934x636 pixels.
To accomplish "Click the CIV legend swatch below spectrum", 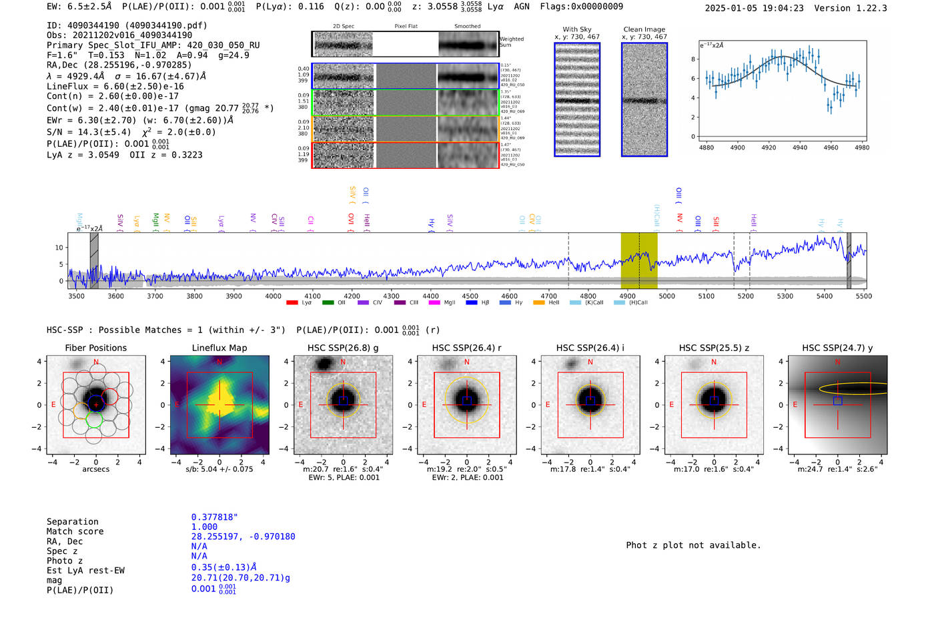I will click(363, 302).
